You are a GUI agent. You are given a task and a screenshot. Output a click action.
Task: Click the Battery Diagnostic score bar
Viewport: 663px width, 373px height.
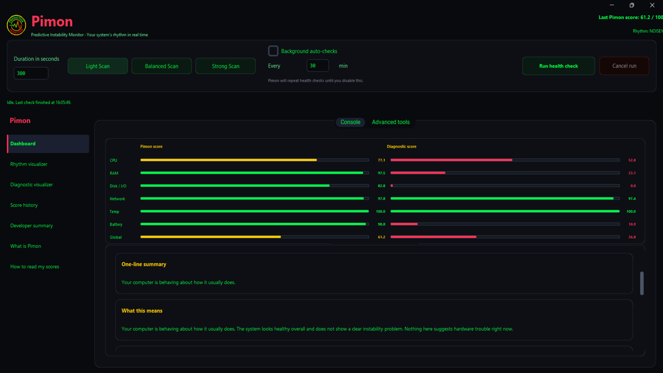click(505, 224)
